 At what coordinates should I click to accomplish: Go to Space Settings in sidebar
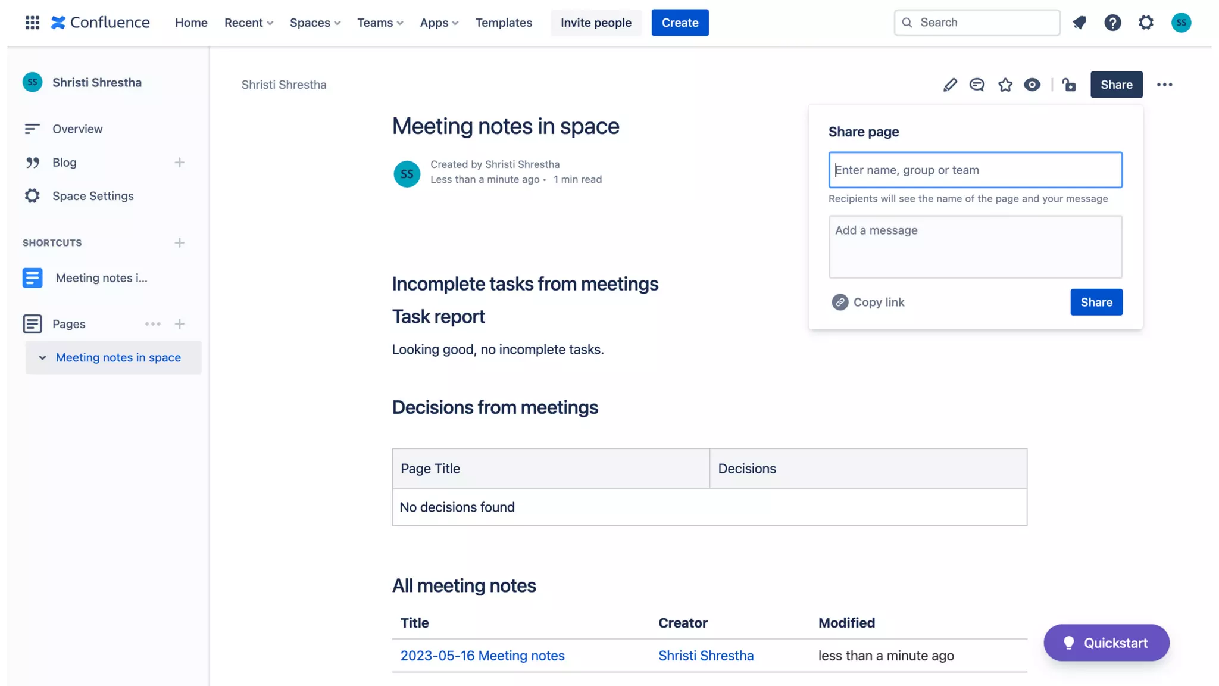[93, 196]
